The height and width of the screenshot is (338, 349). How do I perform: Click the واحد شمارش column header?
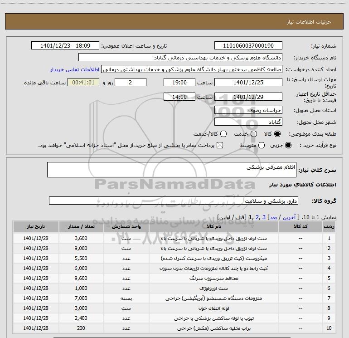[126, 226]
